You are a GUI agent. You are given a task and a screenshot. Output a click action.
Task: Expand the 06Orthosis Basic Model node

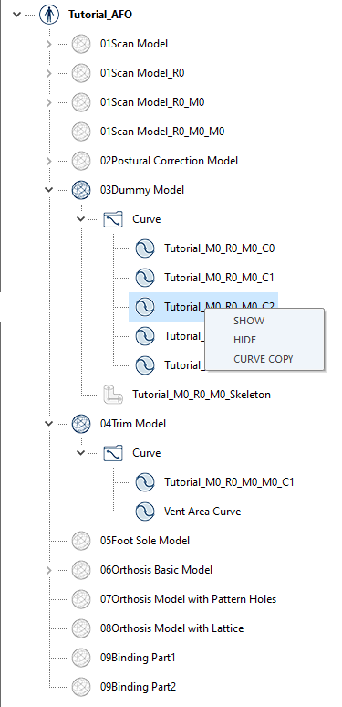pos(49,570)
